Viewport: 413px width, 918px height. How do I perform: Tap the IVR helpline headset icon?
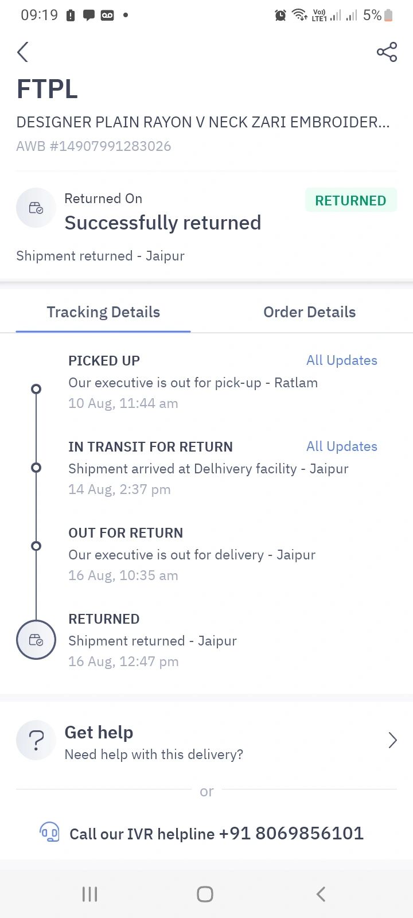(x=49, y=832)
